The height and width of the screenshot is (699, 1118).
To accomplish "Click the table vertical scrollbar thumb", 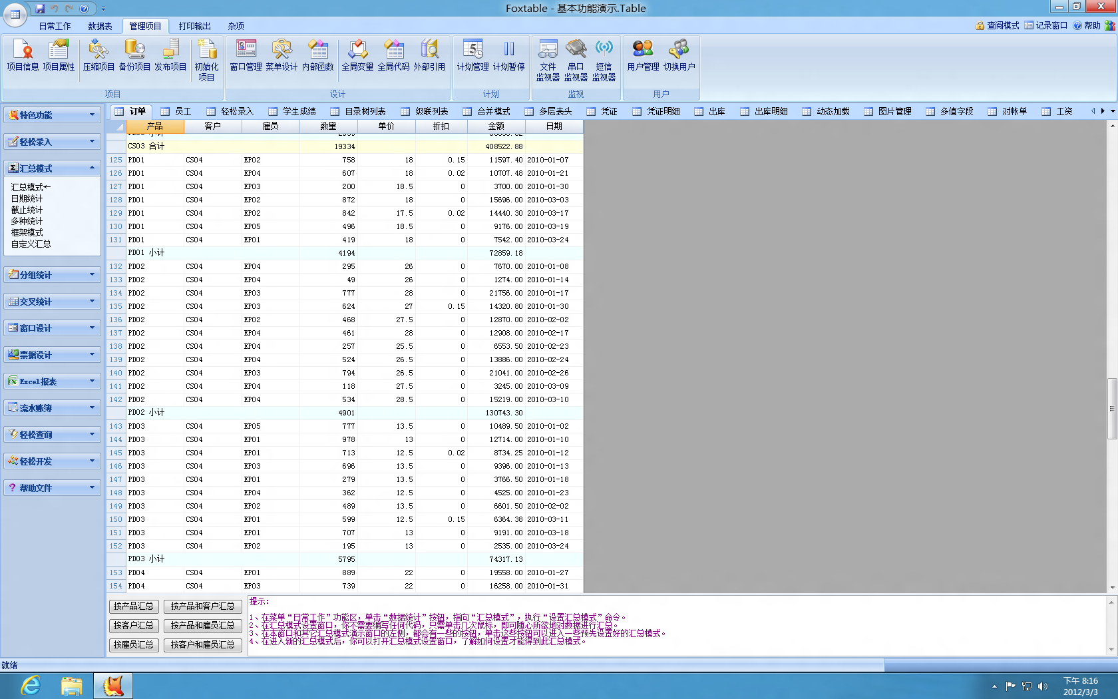I will click(x=1112, y=409).
